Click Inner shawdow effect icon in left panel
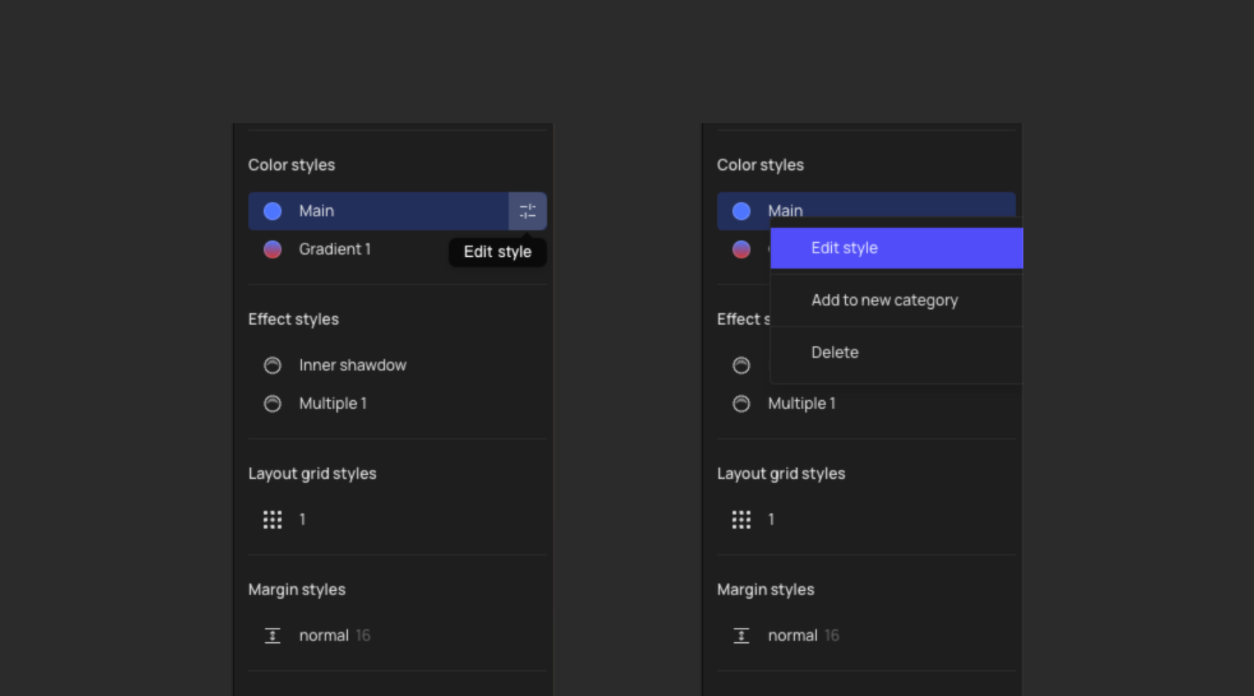The width and height of the screenshot is (1254, 696). pyautogui.click(x=272, y=365)
